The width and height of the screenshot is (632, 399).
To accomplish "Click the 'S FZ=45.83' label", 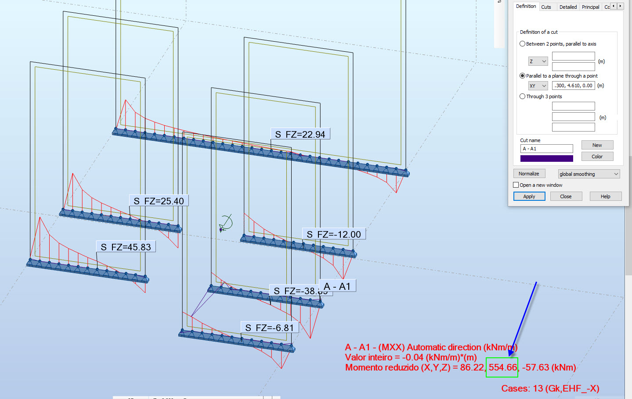I will click(126, 247).
